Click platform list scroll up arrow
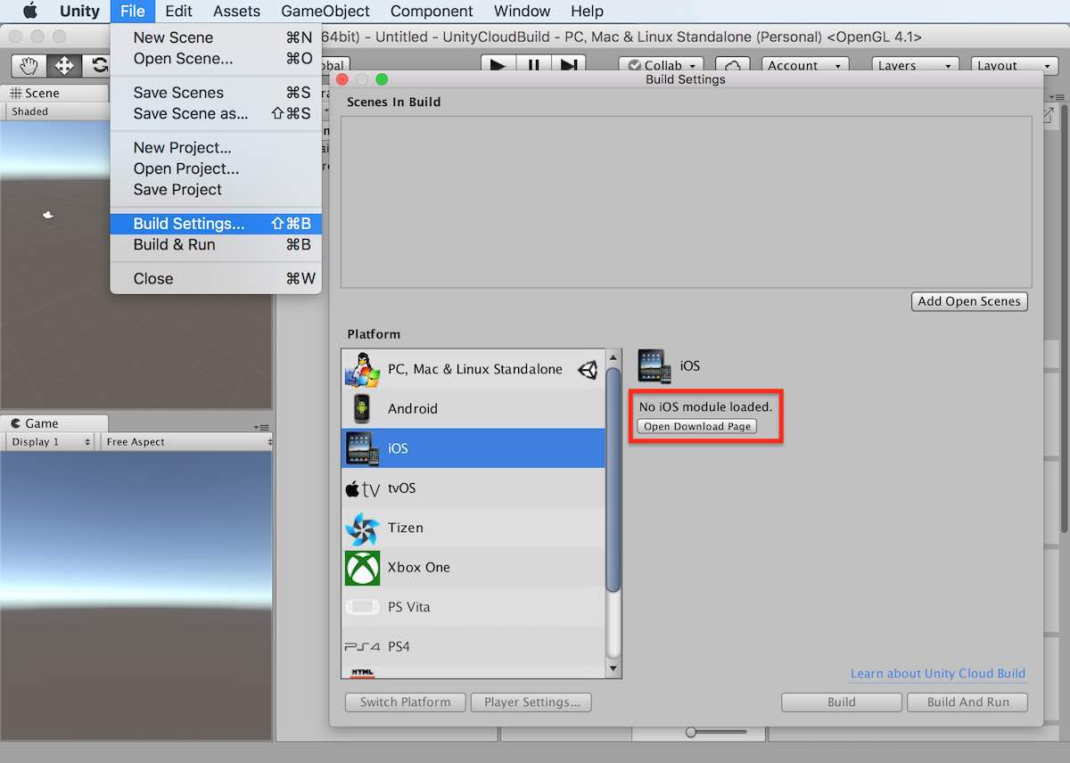Screen dimensions: 1070x763 613,357
